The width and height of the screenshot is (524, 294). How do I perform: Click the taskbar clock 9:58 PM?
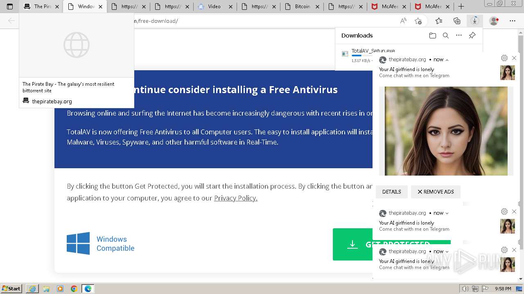point(503,289)
